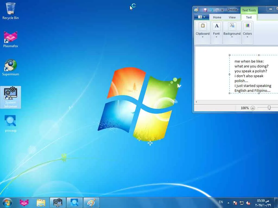Click the Action Center flag tray icon

point(235,203)
